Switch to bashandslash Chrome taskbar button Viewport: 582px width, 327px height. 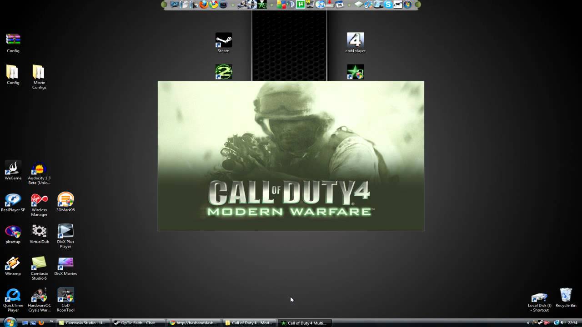coord(194,323)
